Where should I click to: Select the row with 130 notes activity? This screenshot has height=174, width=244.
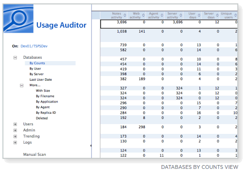click(169, 143)
